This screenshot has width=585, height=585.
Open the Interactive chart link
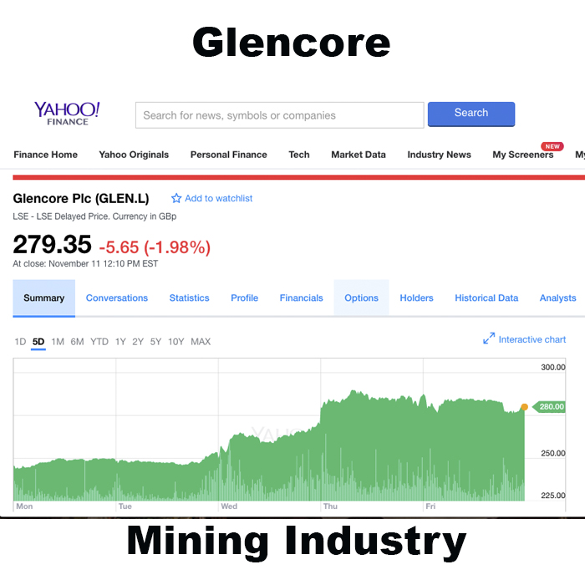532,339
